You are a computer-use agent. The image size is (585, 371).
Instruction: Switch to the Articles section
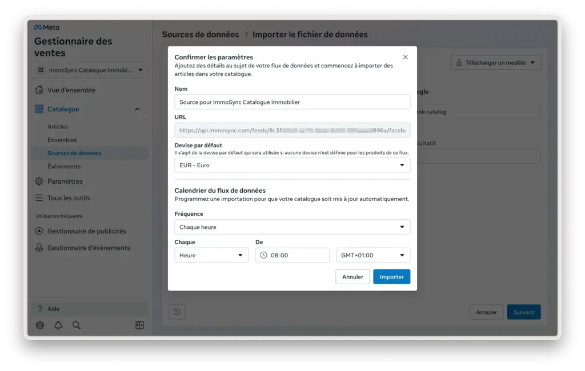58,126
